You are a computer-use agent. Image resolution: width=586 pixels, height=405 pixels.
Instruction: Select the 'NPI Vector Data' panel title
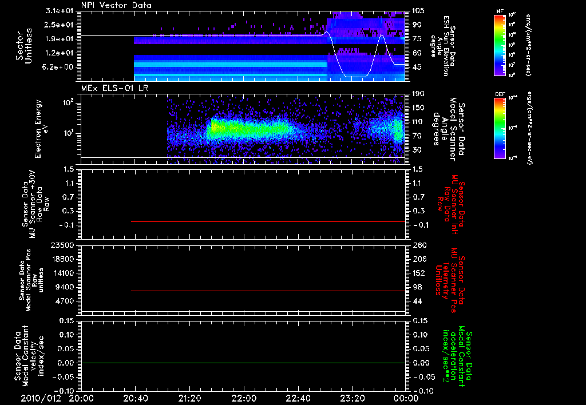point(116,5)
